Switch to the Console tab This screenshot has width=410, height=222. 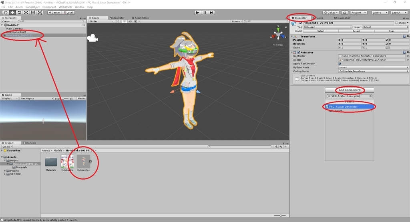(30, 143)
